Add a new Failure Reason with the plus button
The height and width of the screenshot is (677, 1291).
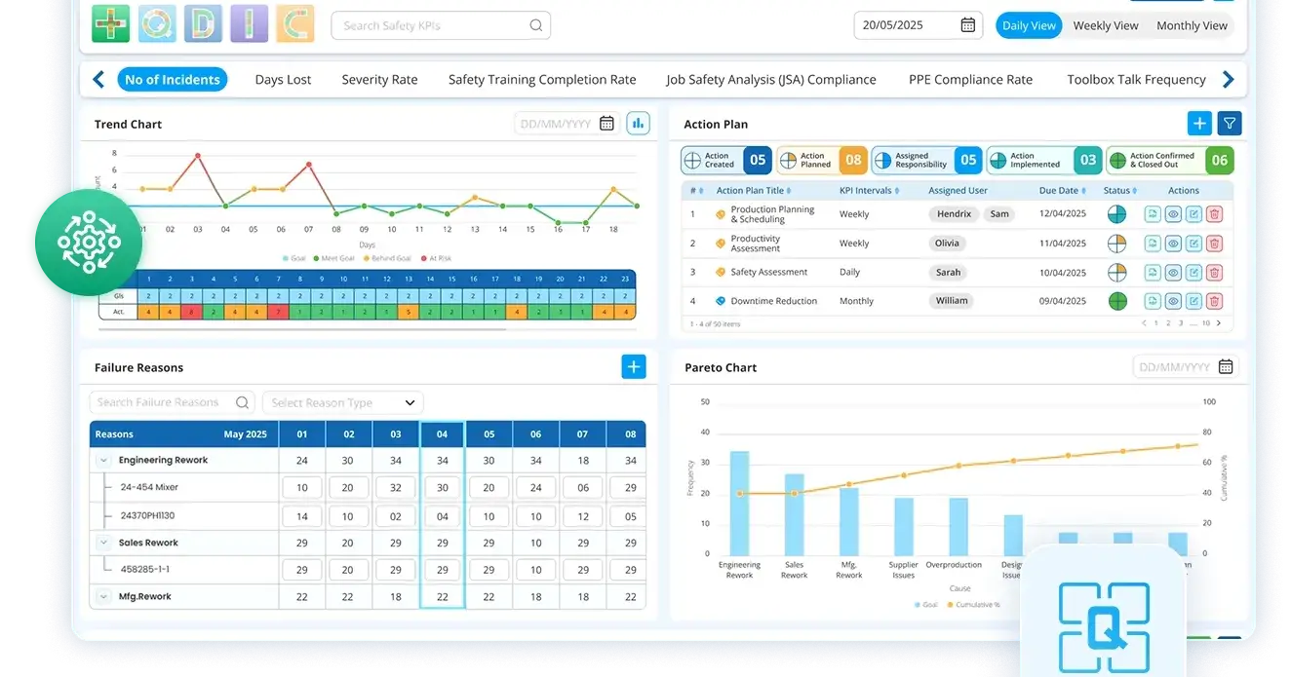point(633,366)
